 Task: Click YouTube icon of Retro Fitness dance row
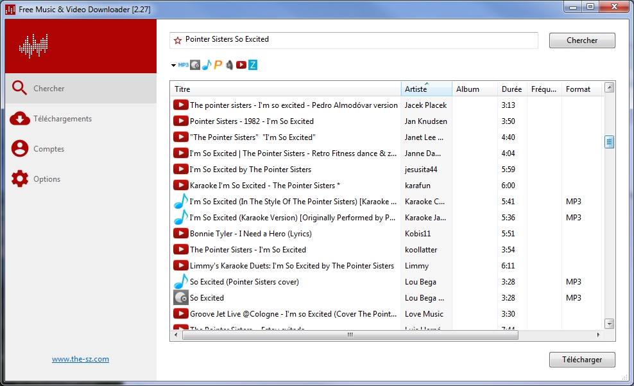point(181,154)
